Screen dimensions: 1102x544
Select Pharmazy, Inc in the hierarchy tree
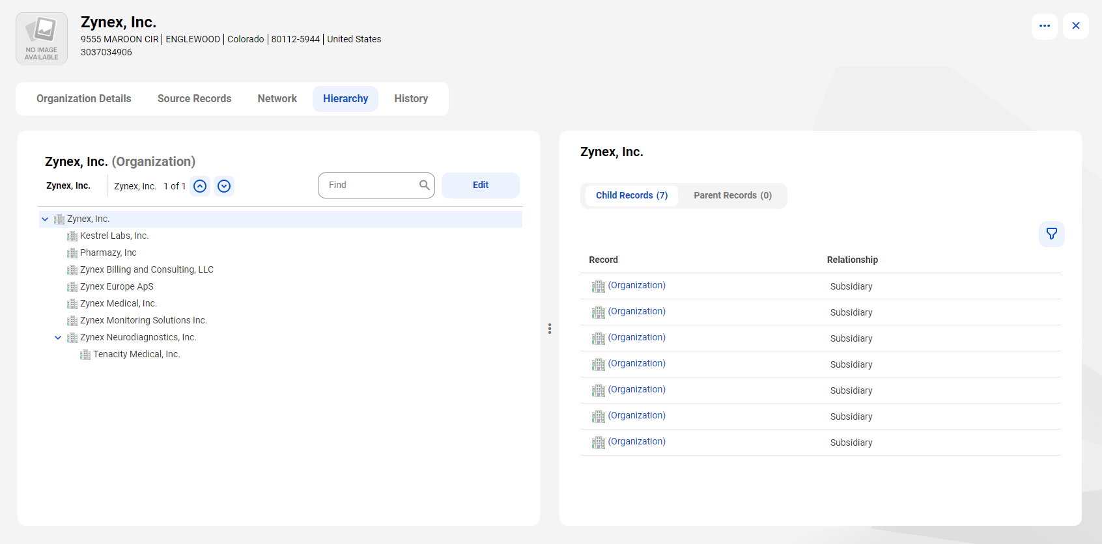coord(108,253)
